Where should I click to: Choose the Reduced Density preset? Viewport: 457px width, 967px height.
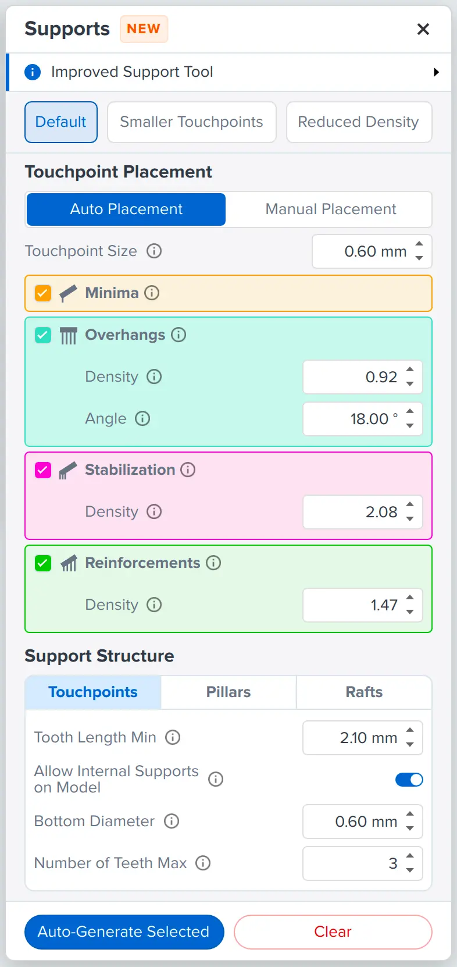click(x=358, y=122)
